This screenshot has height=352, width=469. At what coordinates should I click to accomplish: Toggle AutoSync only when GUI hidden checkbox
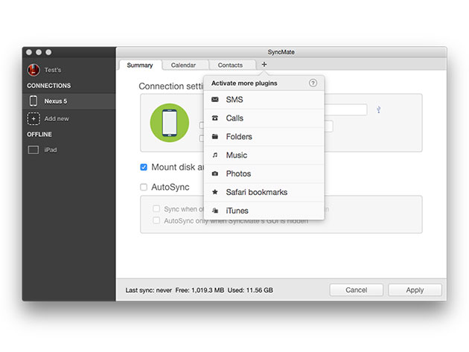(x=156, y=220)
